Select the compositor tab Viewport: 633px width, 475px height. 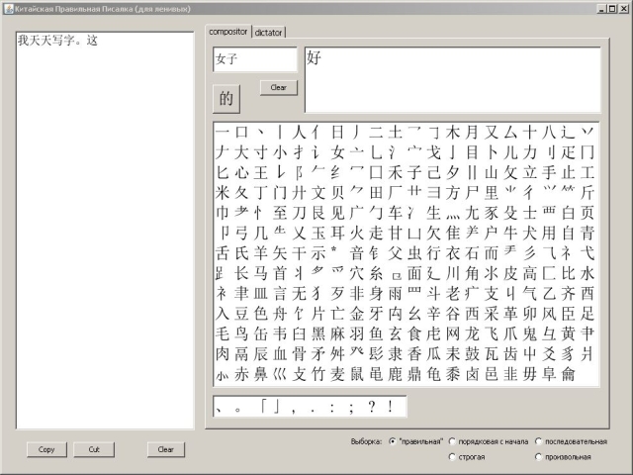tap(228, 32)
